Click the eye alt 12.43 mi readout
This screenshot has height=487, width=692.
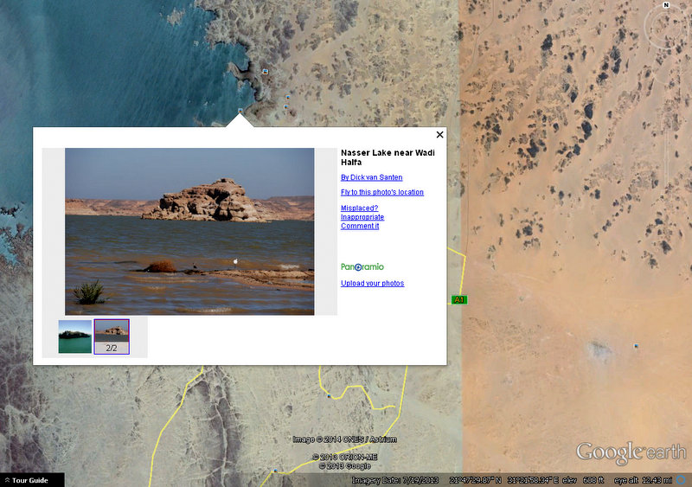[x=643, y=480]
